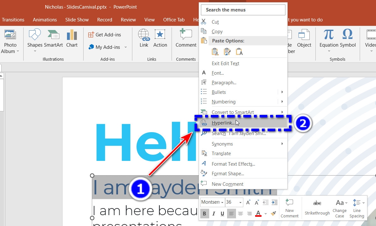Apply red font color button
376x226 pixels.
coord(258,213)
